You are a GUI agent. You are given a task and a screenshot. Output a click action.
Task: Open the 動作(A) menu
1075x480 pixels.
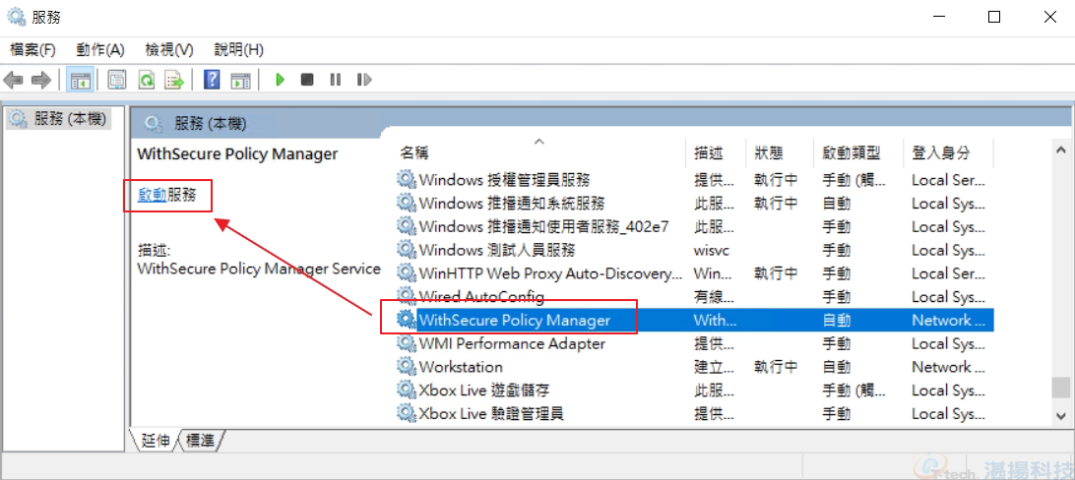point(100,50)
